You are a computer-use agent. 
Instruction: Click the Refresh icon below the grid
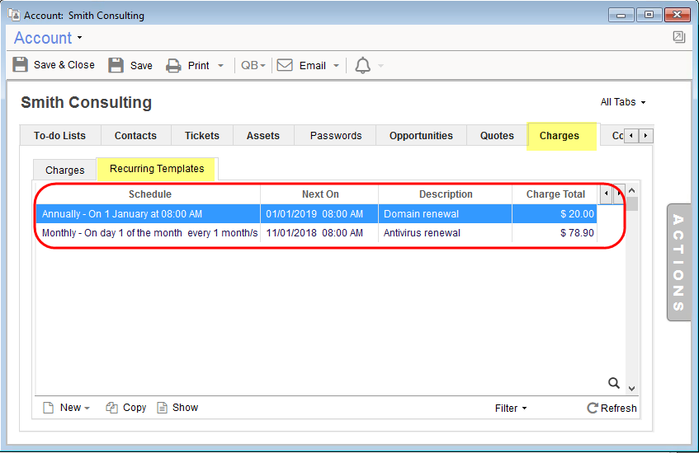tap(592, 409)
